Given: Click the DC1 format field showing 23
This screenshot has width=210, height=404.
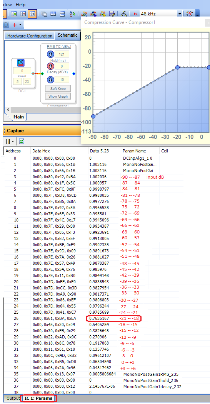Looking at the screenshot, I should pyautogui.click(x=27, y=82).
